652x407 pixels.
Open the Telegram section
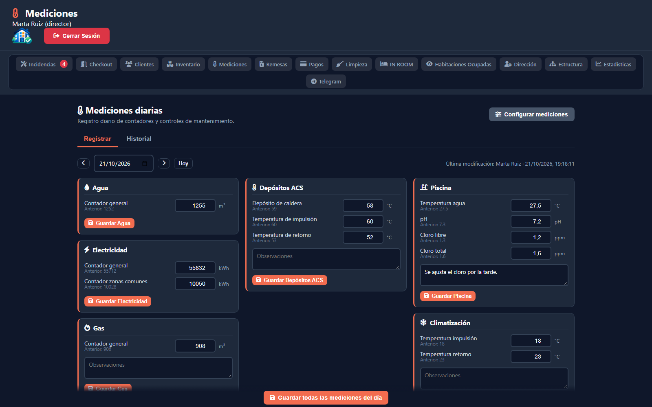(326, 81)
